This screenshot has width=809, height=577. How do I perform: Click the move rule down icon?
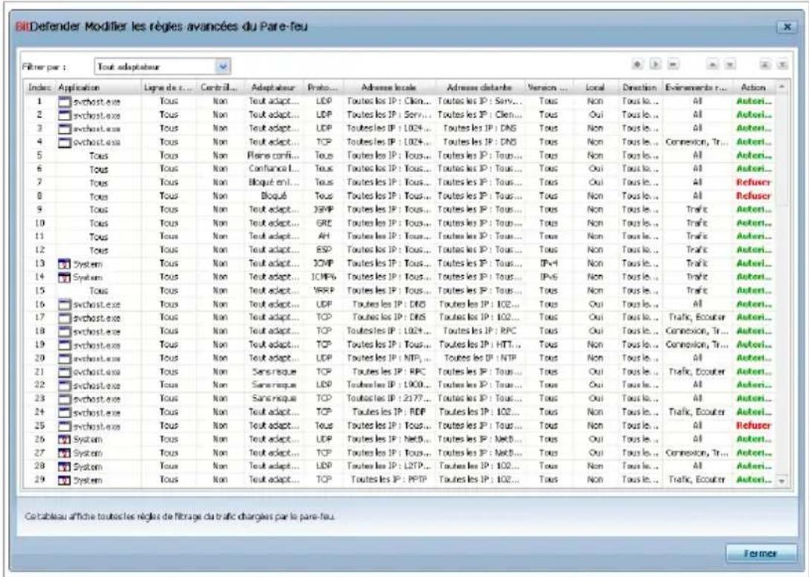(730, 65)
